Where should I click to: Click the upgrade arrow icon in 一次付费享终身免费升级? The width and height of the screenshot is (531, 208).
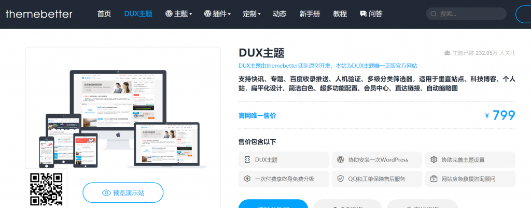[x=247, y=179]
